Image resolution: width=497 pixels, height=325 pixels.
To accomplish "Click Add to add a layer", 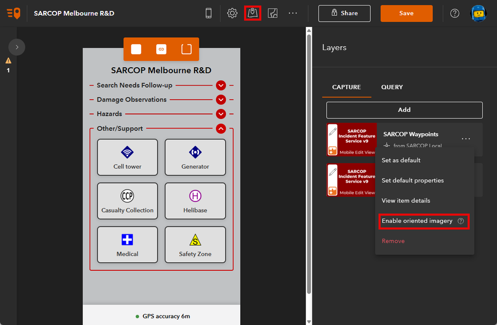I will point(404,109).
